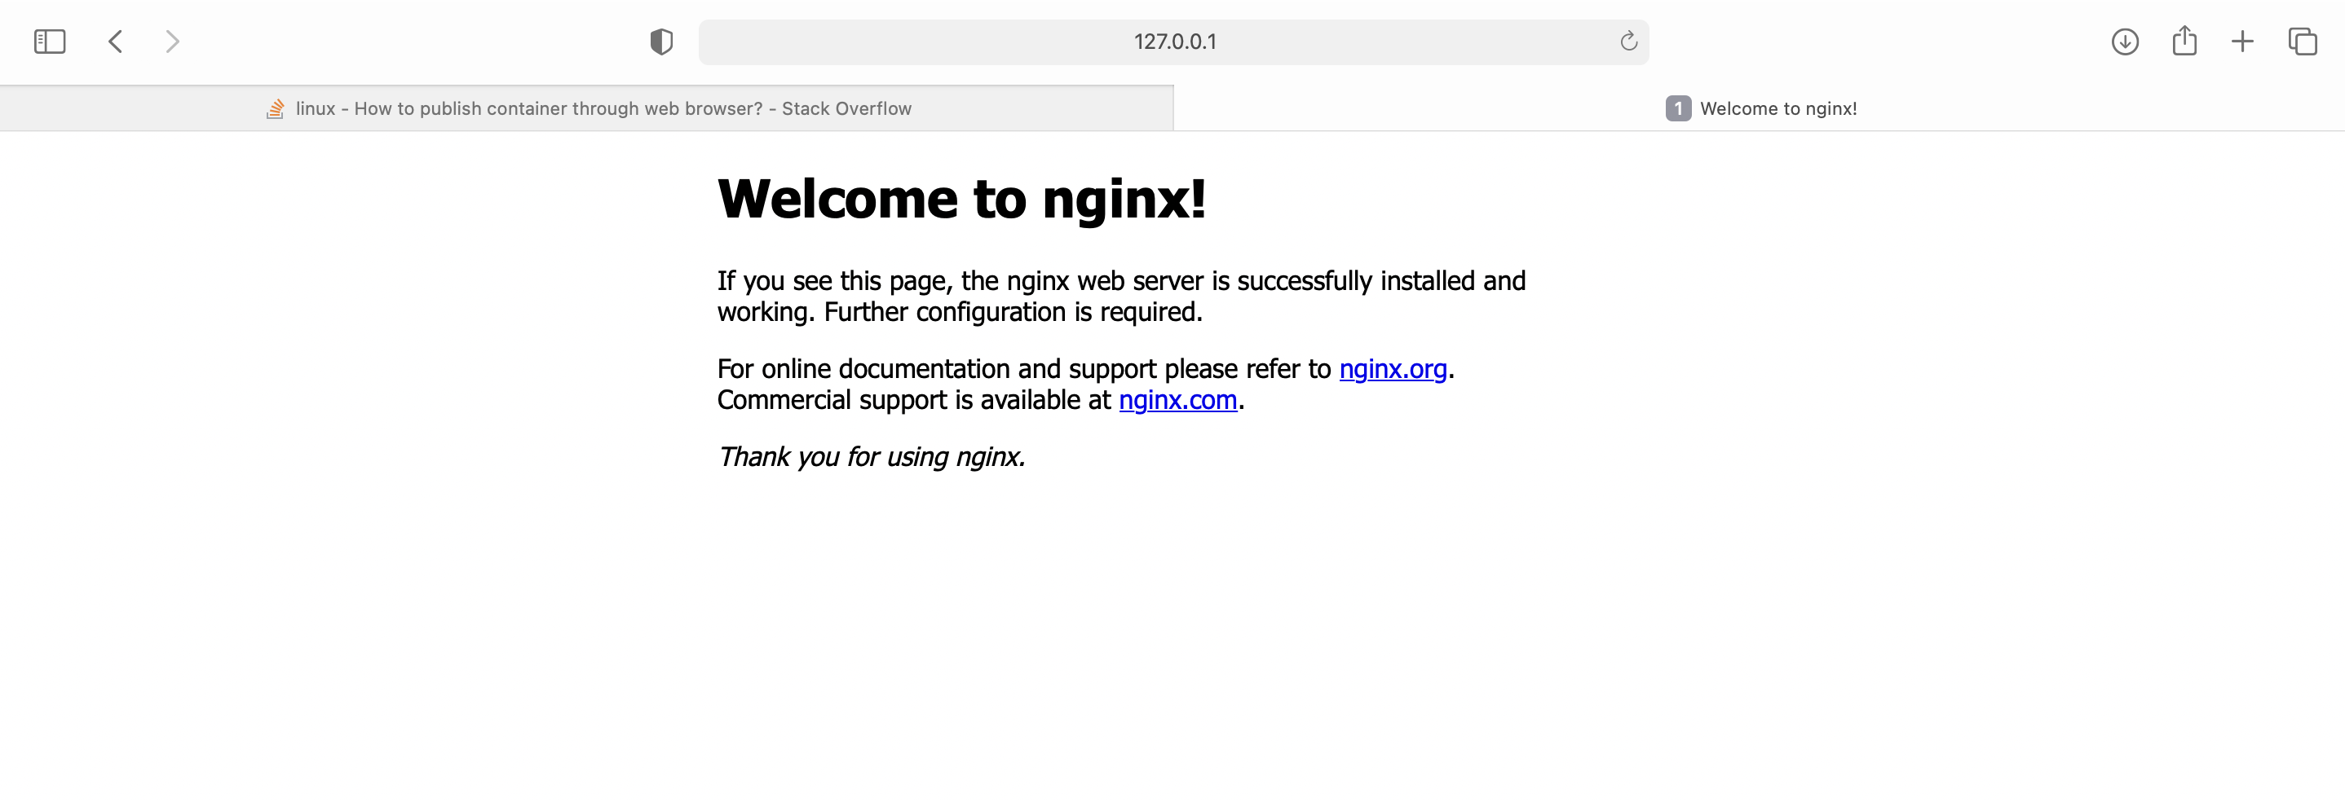The image size is (2345, 800).
Task: Open the nginx.com link
Action: coord(1177,399)
